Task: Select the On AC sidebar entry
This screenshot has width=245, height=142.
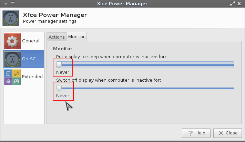Action: (24, 59)
